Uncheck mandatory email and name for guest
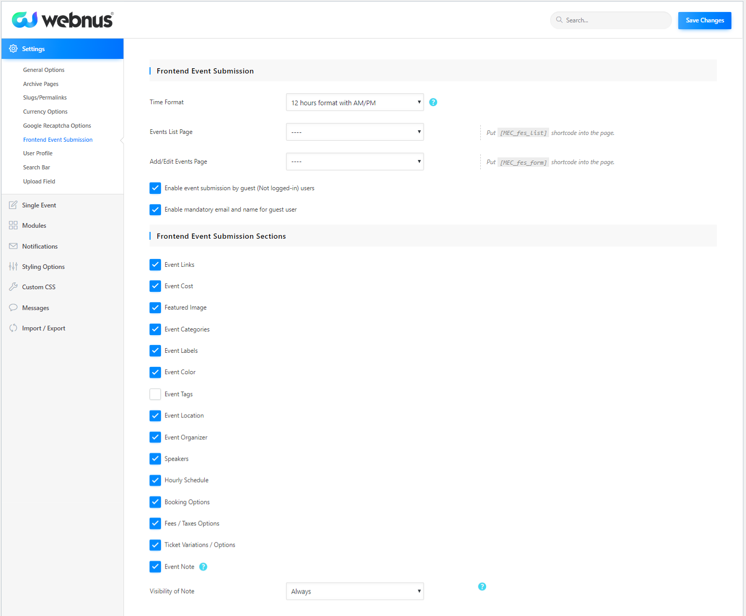 tap(155, 210)
